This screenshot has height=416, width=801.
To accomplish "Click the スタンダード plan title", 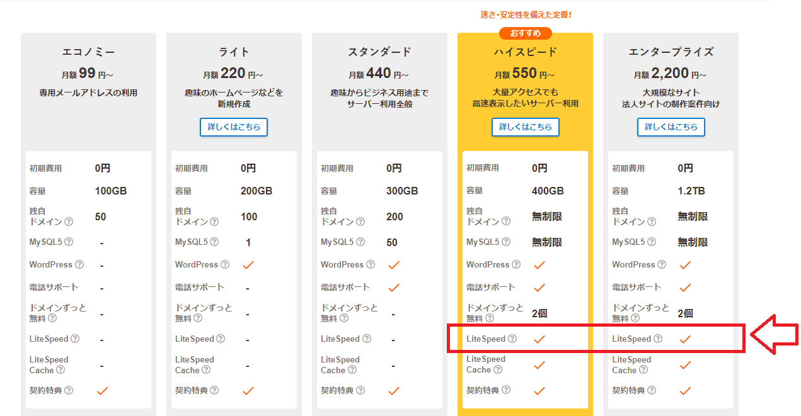I will click(379, 52).
